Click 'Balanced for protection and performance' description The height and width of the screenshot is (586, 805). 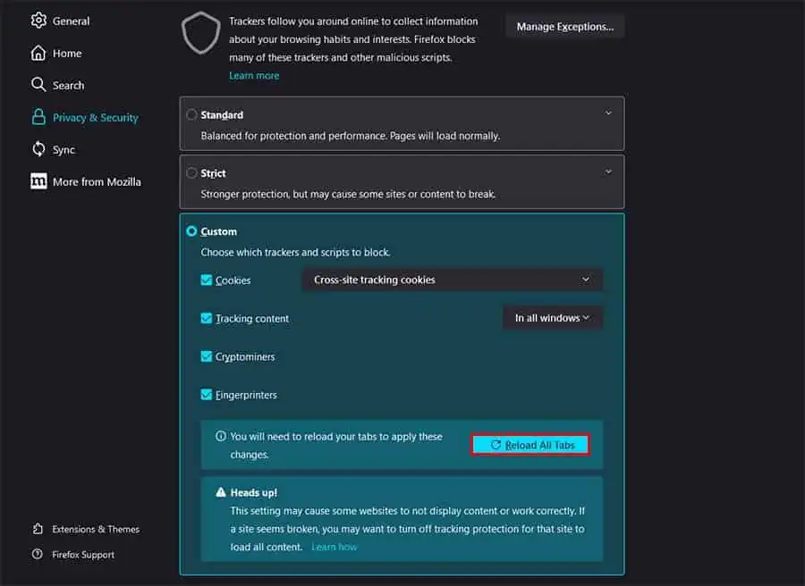coord(350,136)
